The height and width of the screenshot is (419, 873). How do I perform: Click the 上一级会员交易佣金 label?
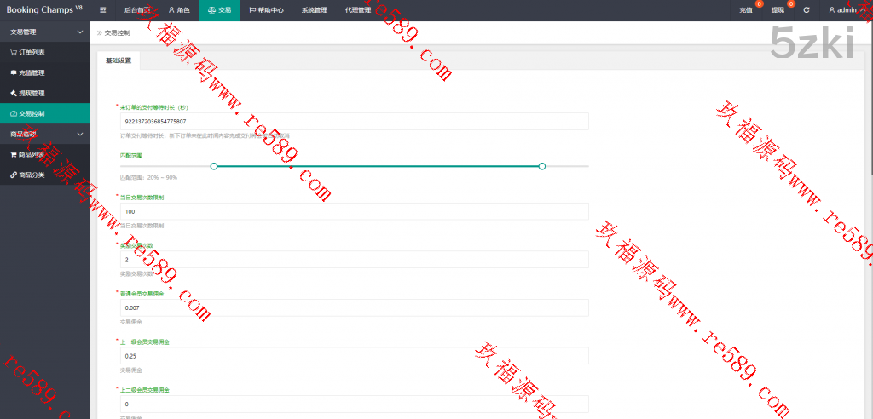coord(145,342)
